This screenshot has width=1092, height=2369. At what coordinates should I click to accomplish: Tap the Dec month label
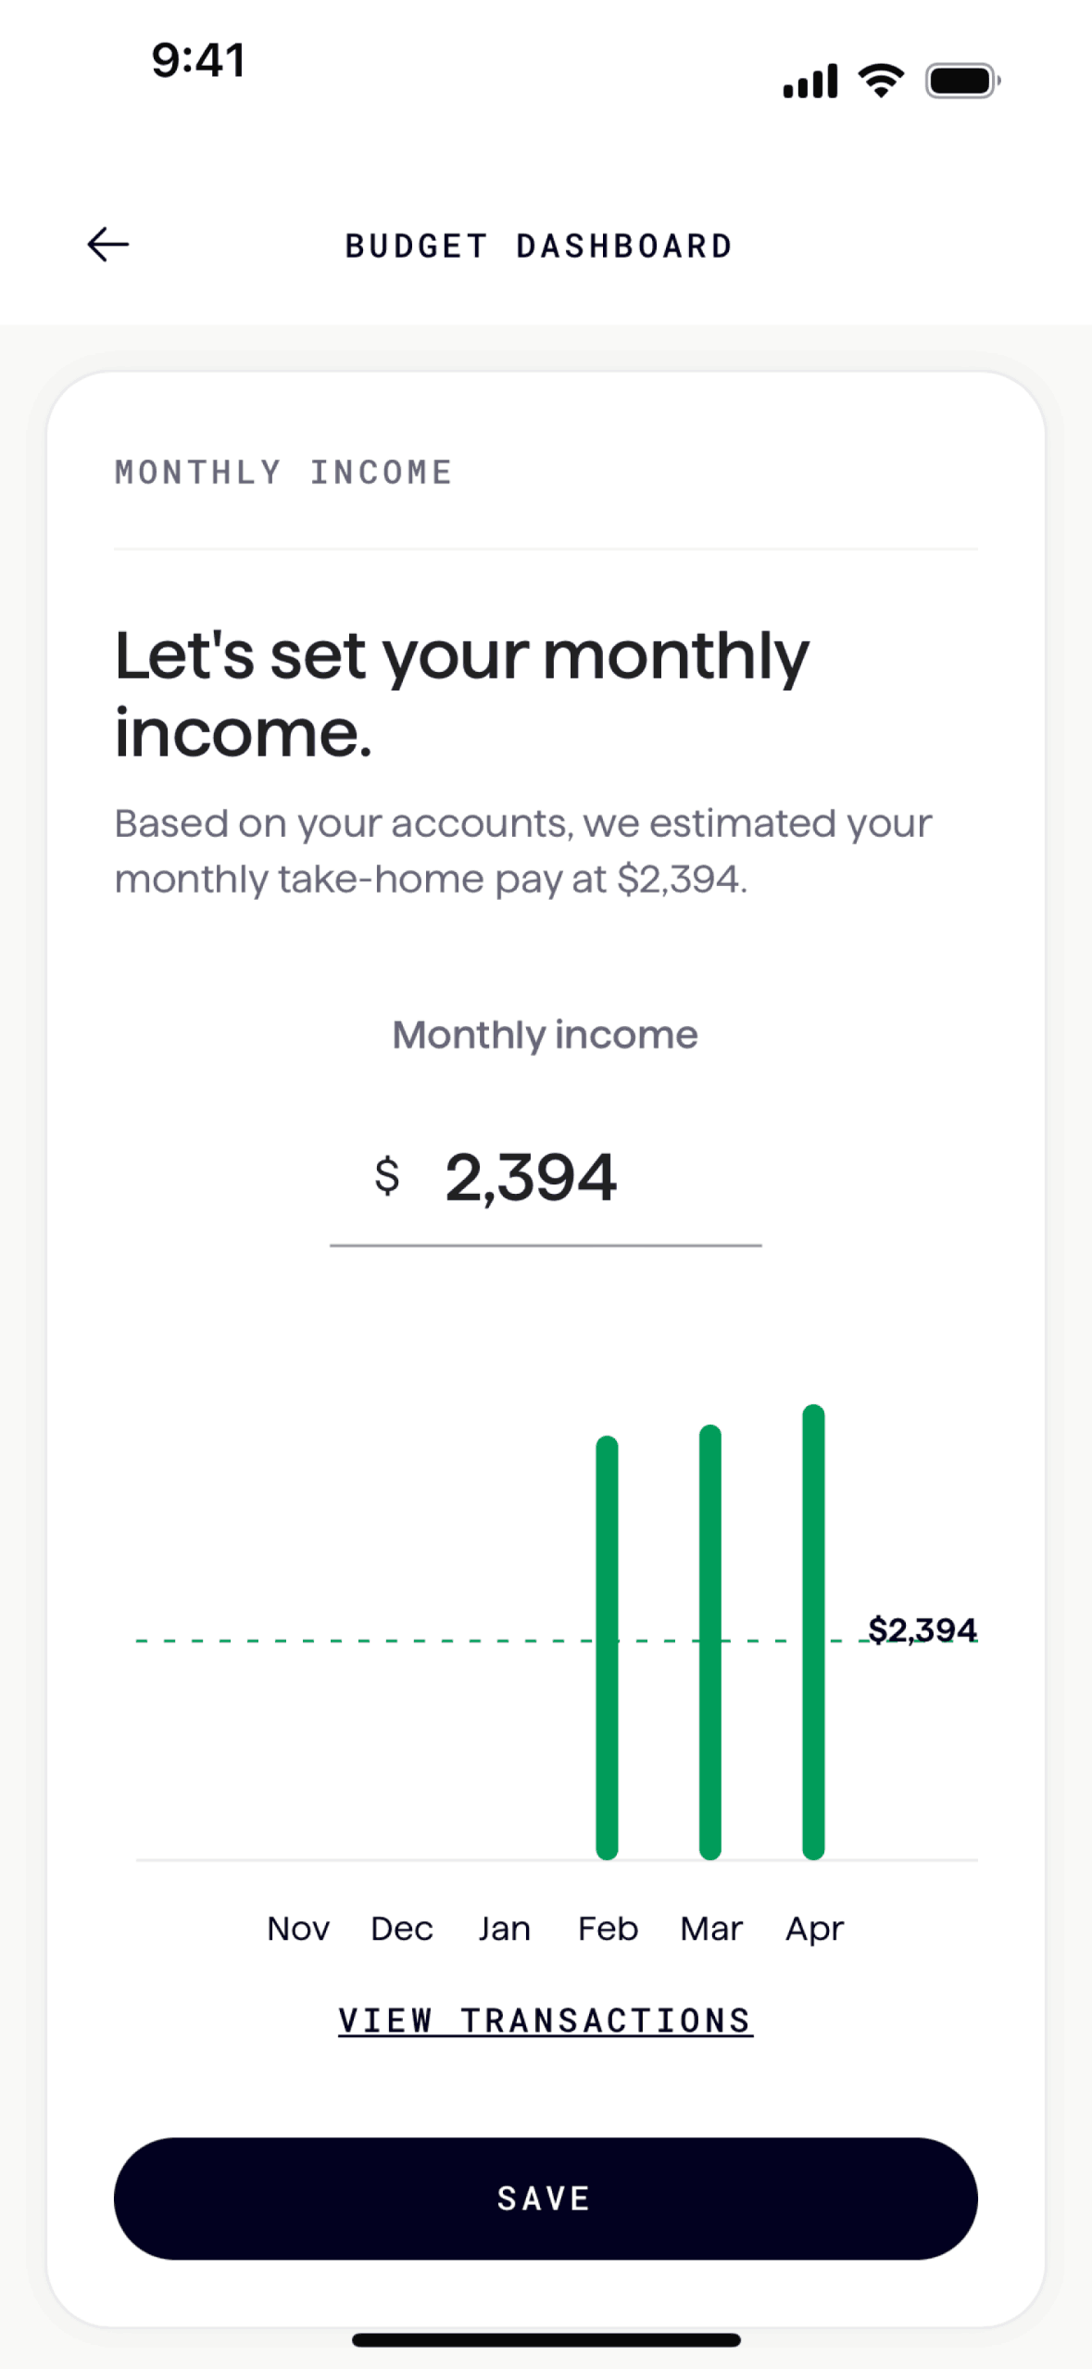click(x=402, y=1929)
